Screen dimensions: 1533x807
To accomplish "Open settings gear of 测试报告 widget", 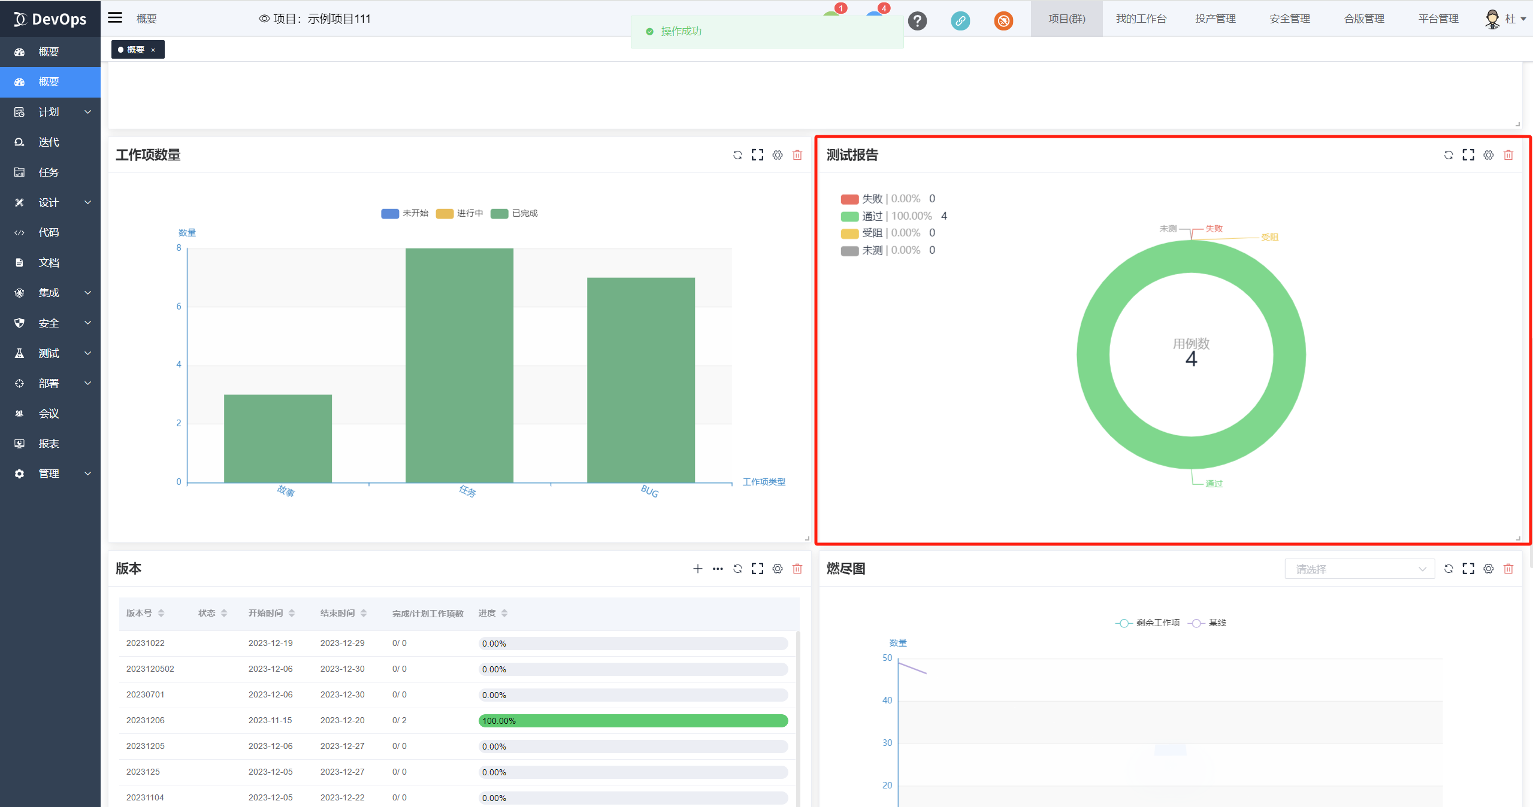I will 1488,155.
